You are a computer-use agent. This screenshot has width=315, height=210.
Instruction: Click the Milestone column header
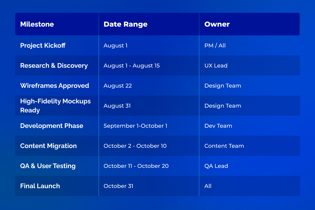pos(37,24)
